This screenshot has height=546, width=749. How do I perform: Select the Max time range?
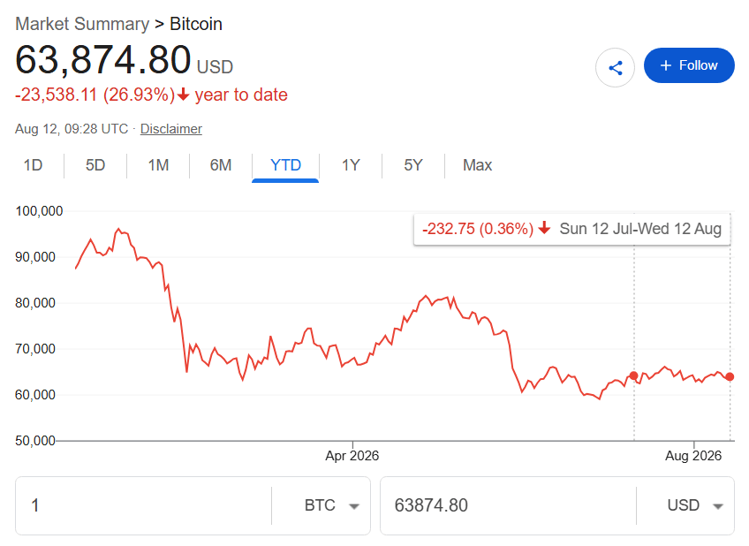point(477,165)
